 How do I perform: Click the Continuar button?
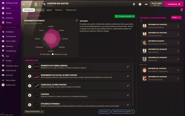point(174,4)
